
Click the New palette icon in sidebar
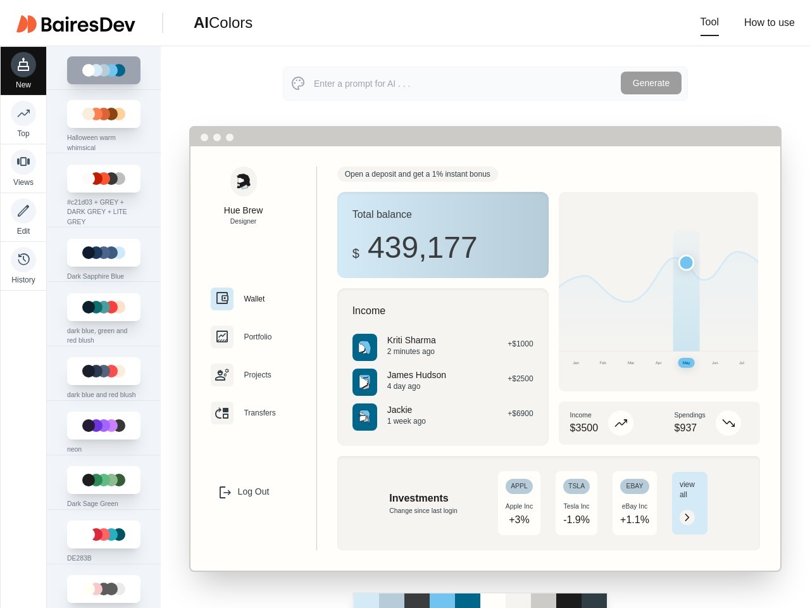coord(23,65)
